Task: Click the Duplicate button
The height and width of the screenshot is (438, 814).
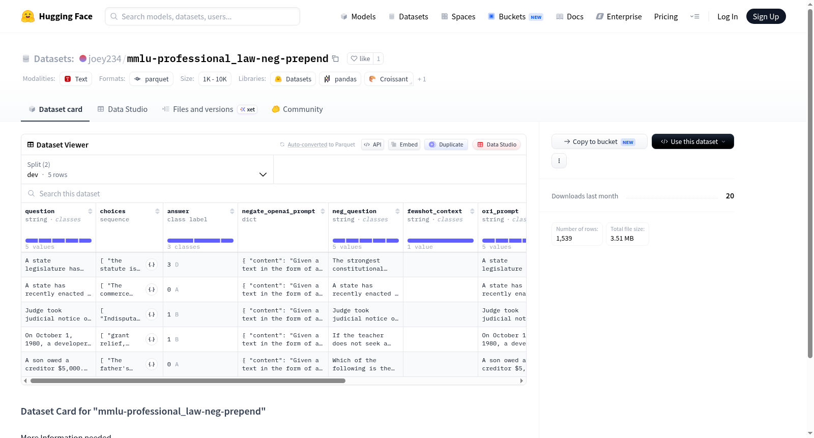Action: (446, 144)
